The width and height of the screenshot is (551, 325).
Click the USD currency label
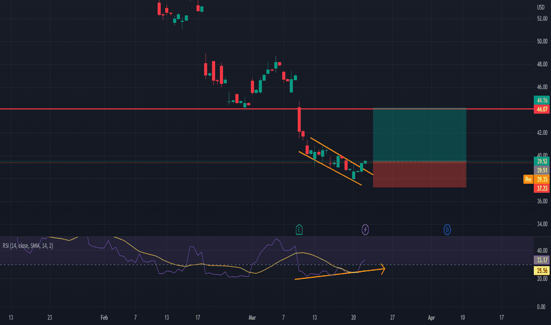pos(540,7)
